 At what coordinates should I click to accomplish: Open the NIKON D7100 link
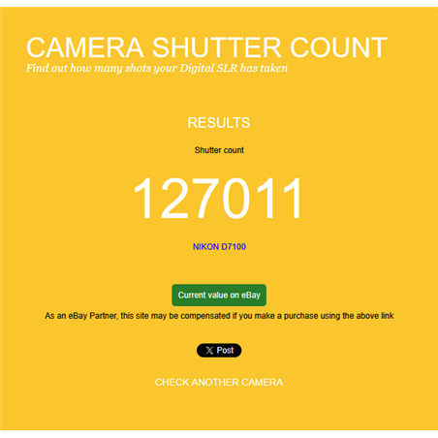pyautogui.click(x=219, y=247)
